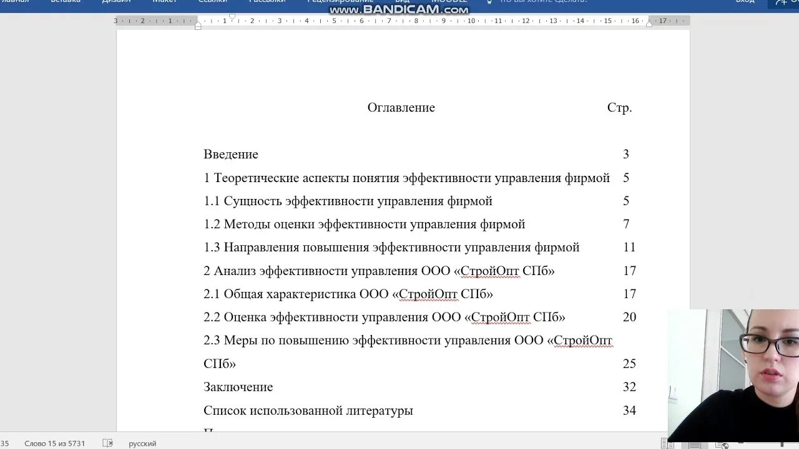Open the language indicator 'русский'
The image size is (799, 449).
[142, 443]
